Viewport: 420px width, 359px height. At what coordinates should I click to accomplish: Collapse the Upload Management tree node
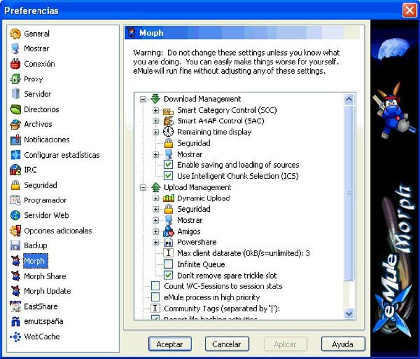click(x=143, y=188)
